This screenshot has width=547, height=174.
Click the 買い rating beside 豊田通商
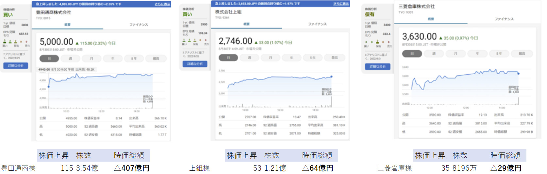[x=8, y=15]
